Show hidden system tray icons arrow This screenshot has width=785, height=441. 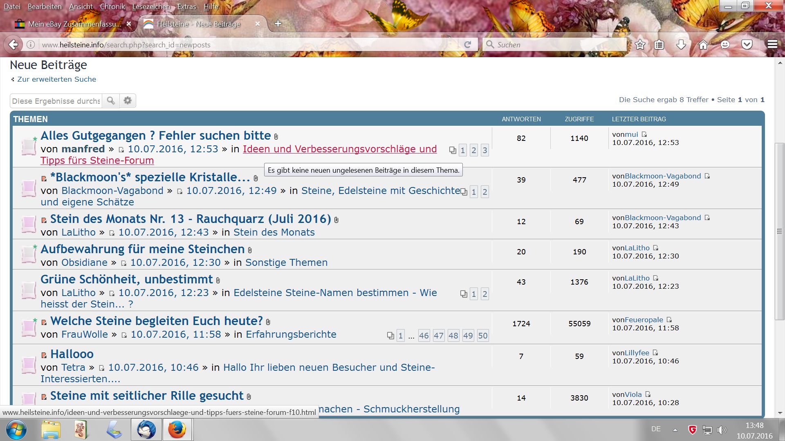pos(675,430)
